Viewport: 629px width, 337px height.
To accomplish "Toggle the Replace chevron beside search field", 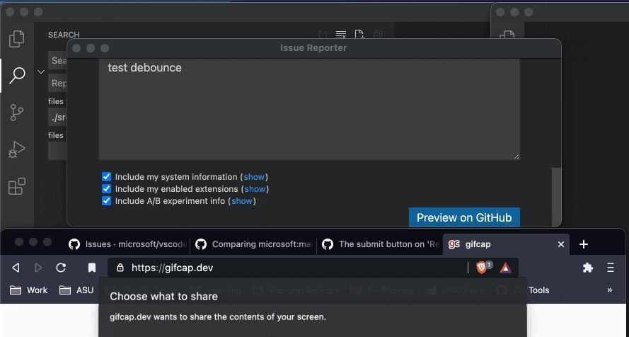I will 41,72.
